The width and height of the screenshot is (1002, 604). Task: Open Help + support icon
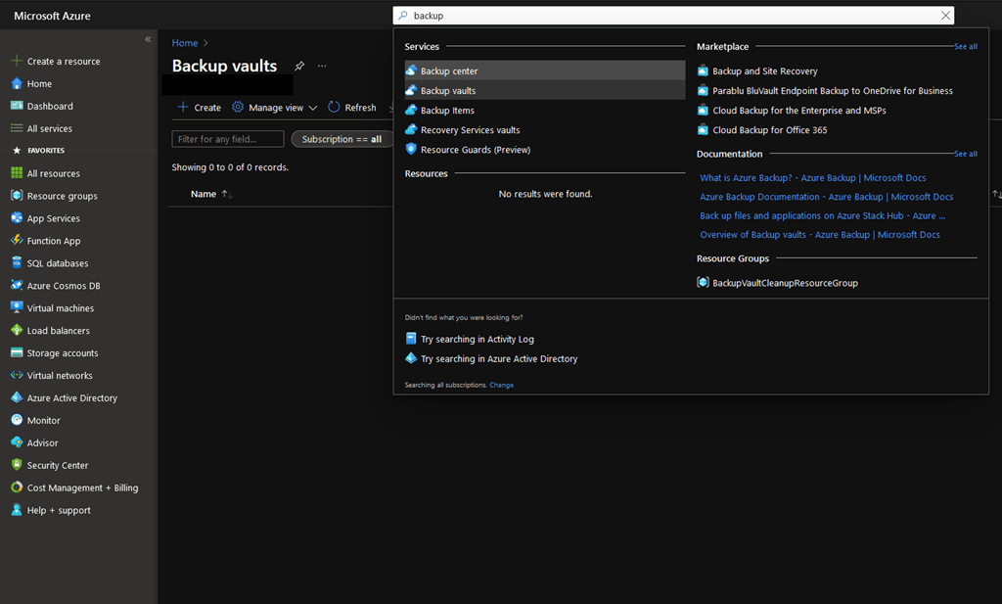(17, 509)
